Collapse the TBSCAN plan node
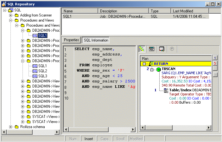 pos(152,69)
